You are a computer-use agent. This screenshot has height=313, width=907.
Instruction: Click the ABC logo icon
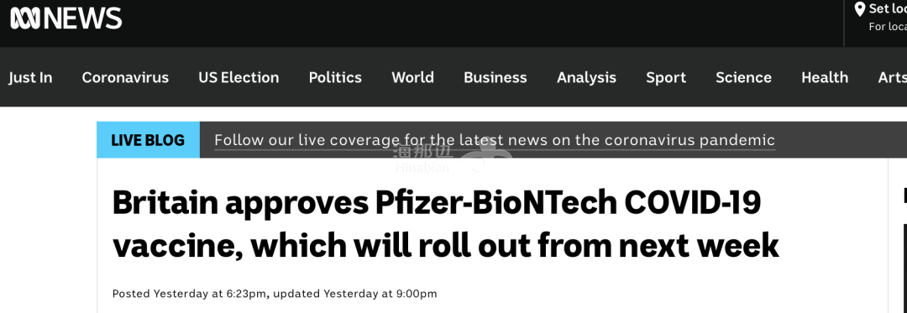(x=25, y=18)
